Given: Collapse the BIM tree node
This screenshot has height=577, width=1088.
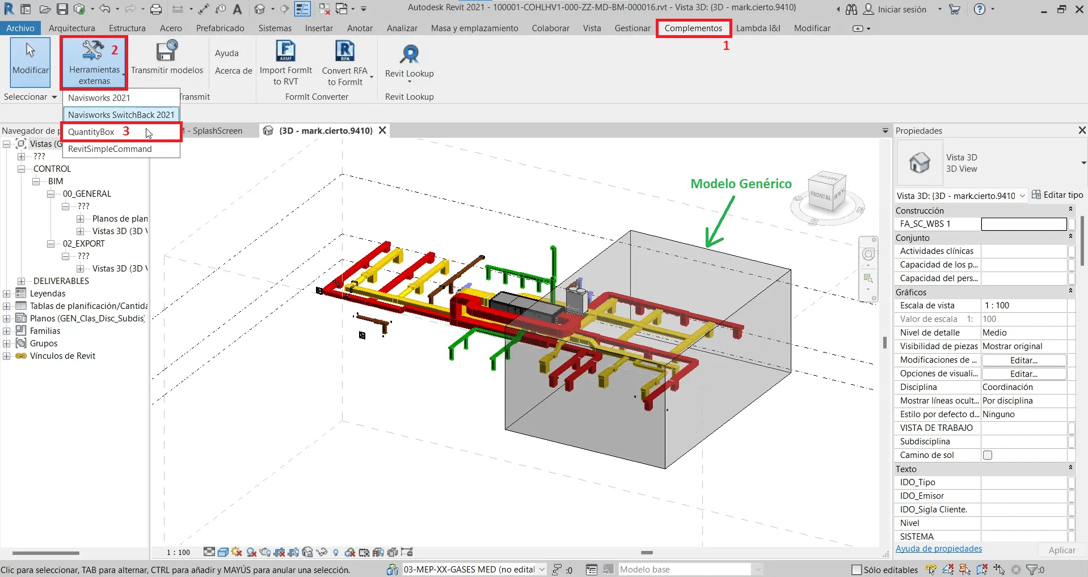Looking at the screenshot, I should pyautogui.click(x=36, y=181).
